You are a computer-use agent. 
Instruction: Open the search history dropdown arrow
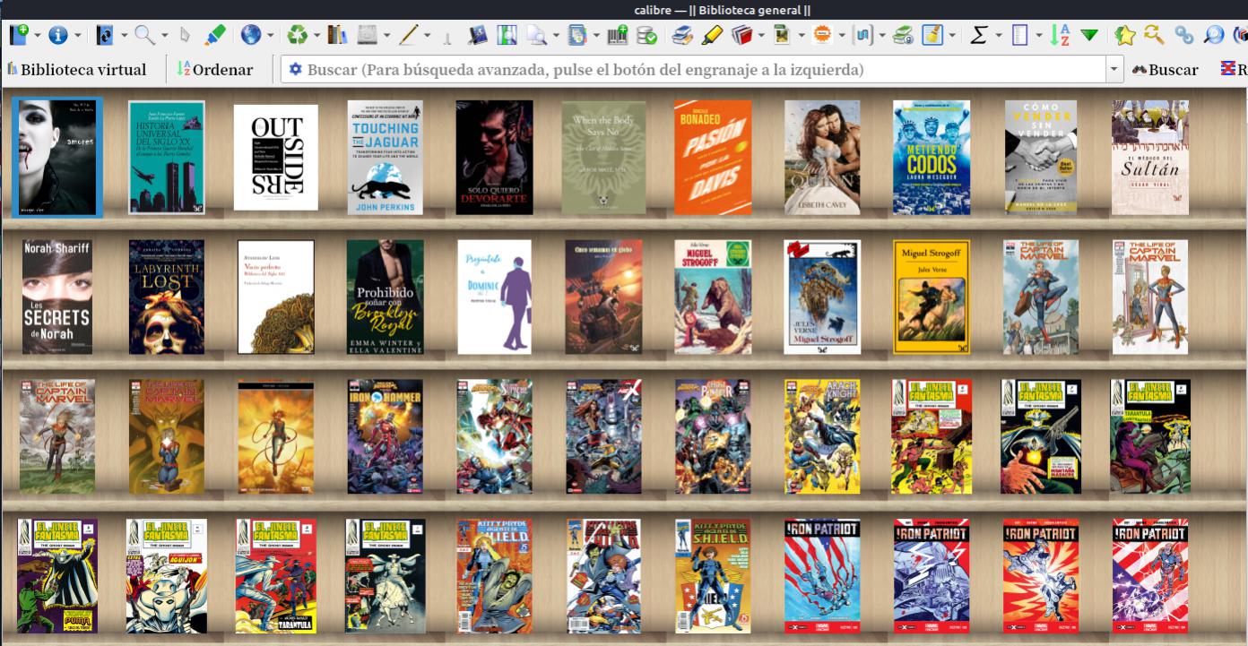click(1114, 69)
